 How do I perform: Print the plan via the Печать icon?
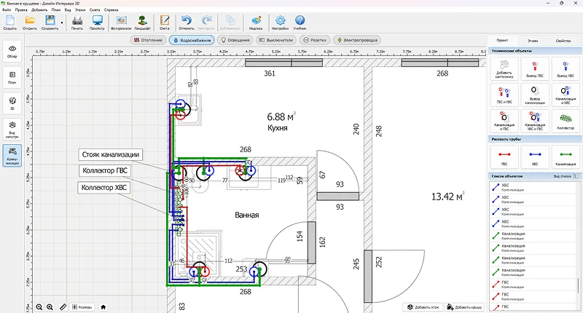pos(77,23)
